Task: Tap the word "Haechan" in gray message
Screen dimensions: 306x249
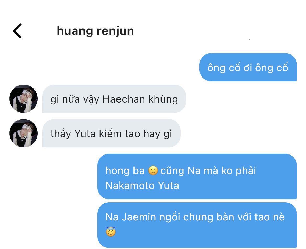Action: coord(124,99)
